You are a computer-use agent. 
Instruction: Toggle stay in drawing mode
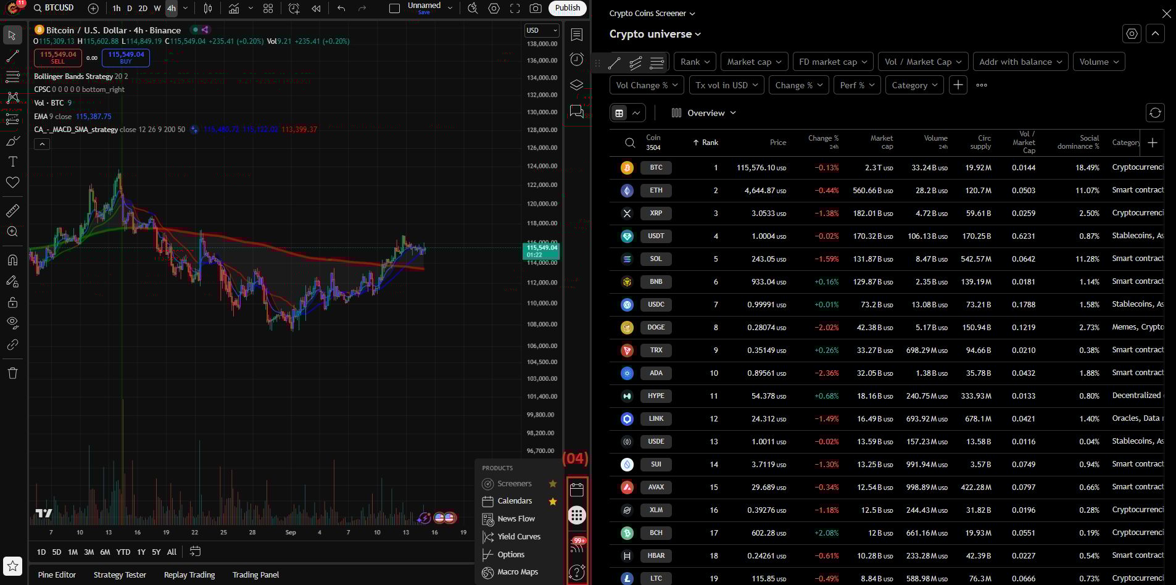(12, 281)
